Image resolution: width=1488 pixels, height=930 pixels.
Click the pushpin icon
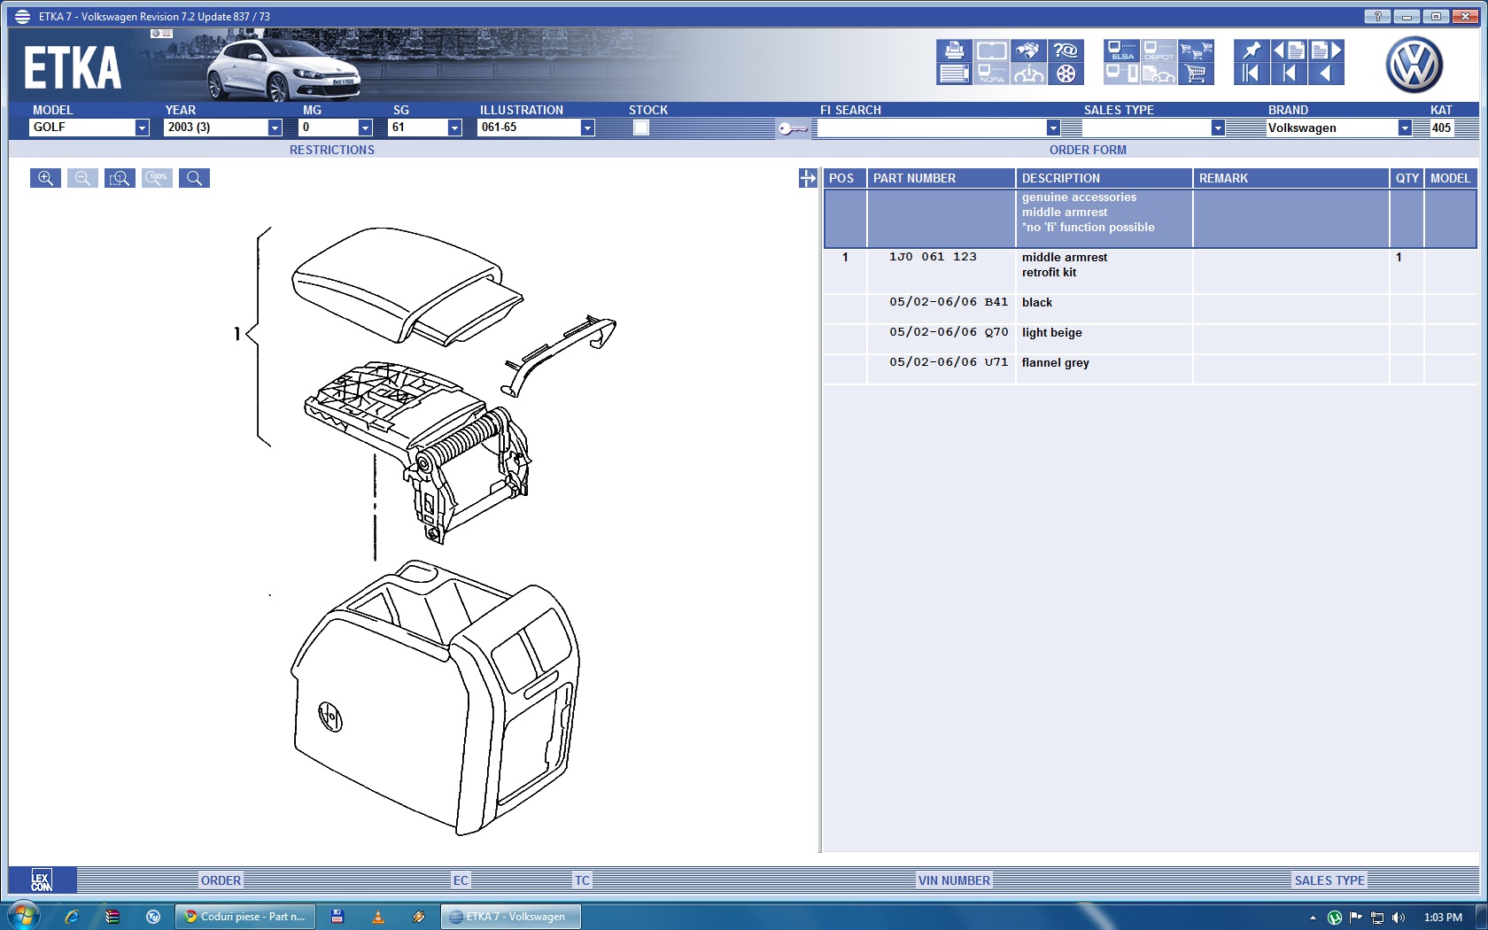click(x=1252, y=50)
